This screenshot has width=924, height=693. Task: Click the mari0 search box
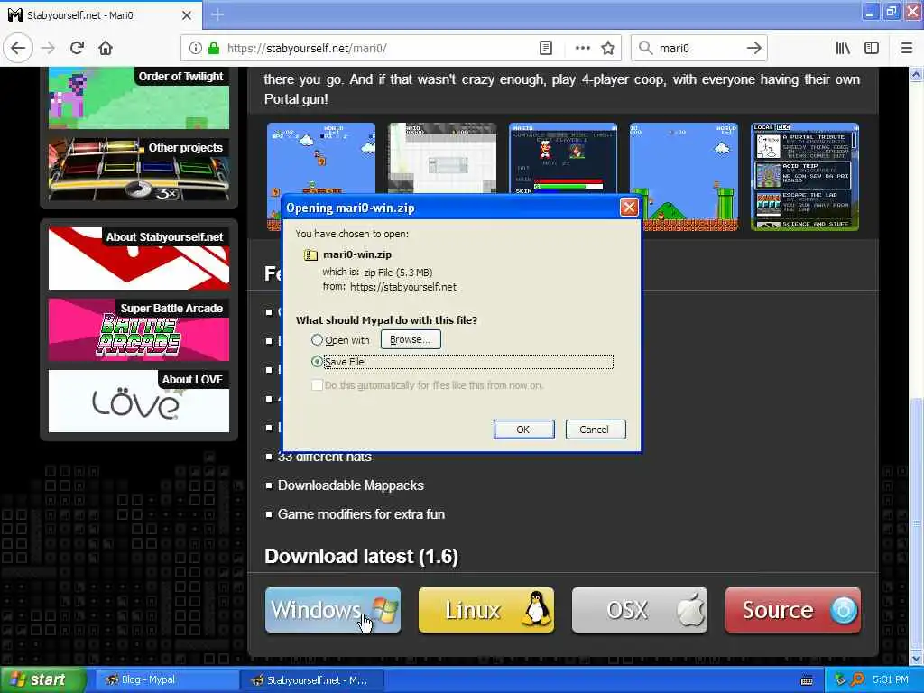click(698, 49)
